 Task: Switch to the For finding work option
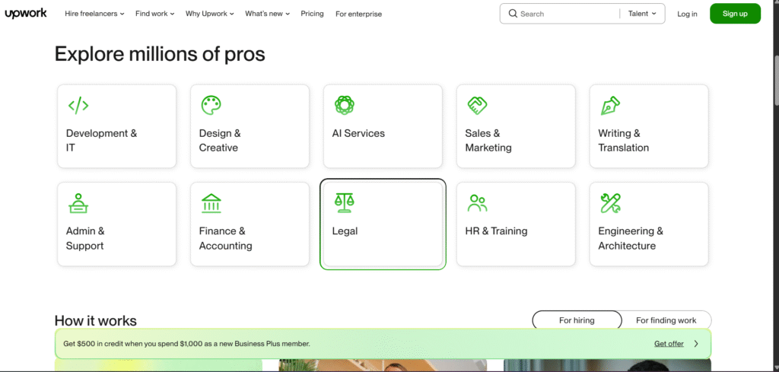(666, 320)
